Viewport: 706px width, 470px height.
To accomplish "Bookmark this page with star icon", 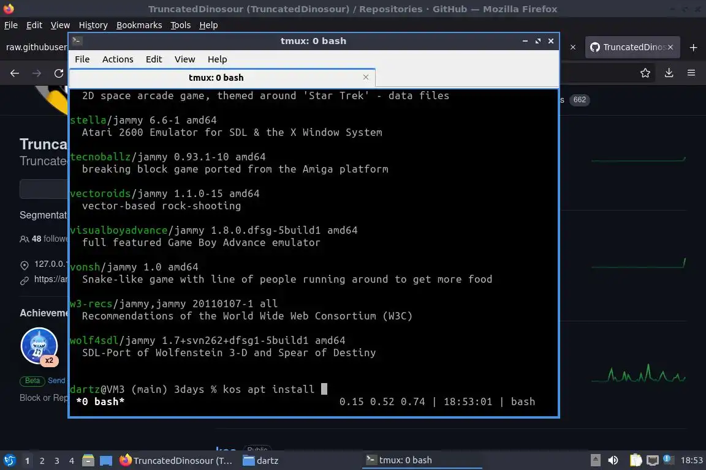I will tap(645, 73).
